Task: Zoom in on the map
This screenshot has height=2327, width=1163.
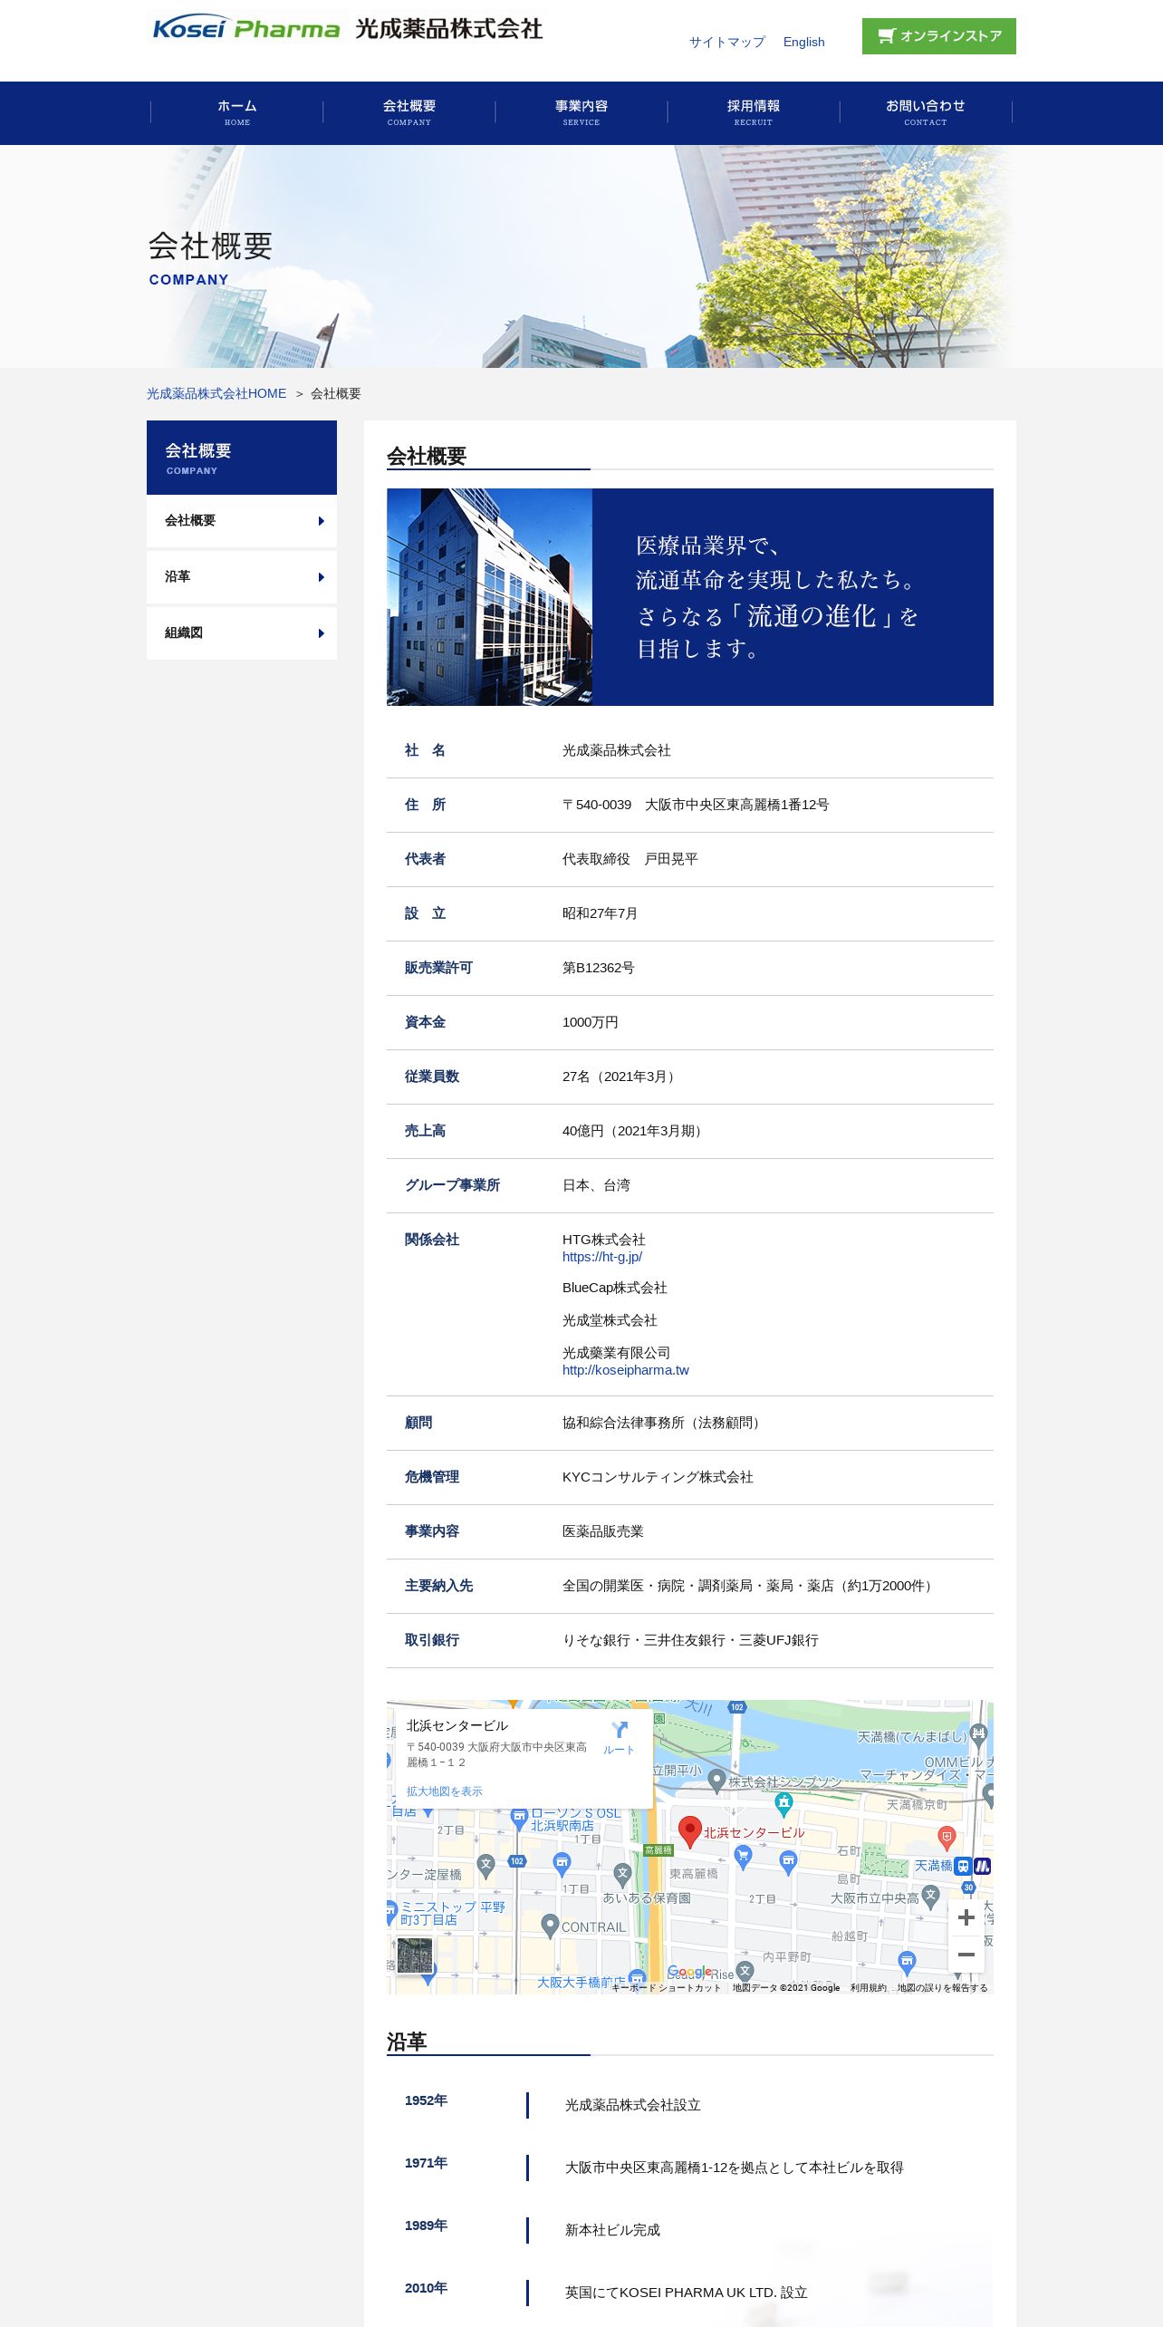Action: tap(966, 1917)
